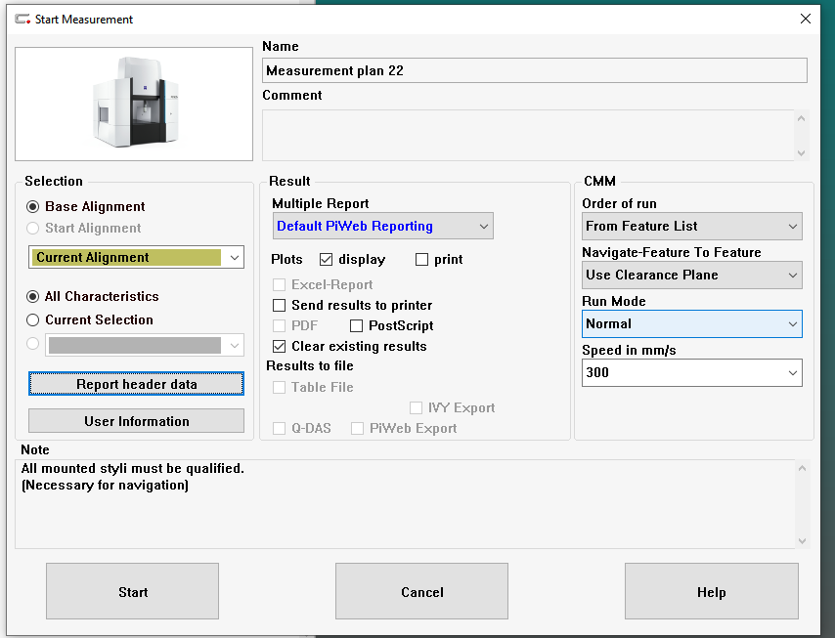Uncheck Clear existing results

(280, 347)
